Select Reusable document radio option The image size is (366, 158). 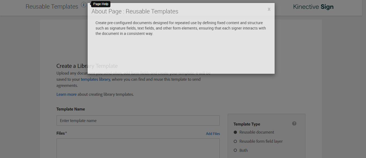coord(236,132)
